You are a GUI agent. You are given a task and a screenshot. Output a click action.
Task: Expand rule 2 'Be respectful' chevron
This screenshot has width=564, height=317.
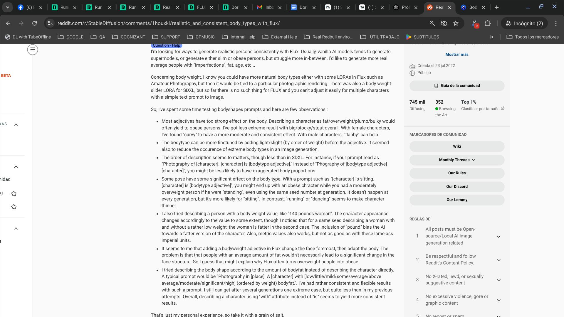498,260
